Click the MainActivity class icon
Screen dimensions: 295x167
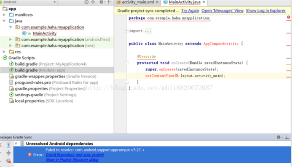point(24,33)
